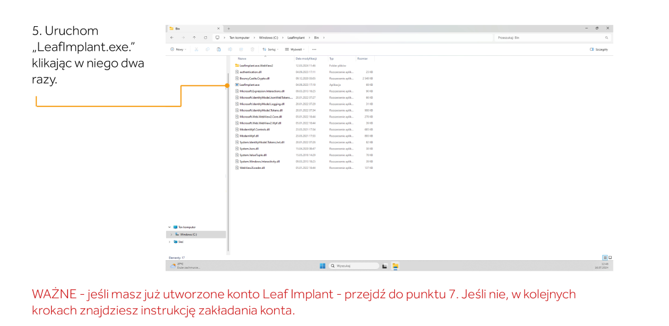Click the Share icon in toolbar
669x326 pixels.
(241, 49)
